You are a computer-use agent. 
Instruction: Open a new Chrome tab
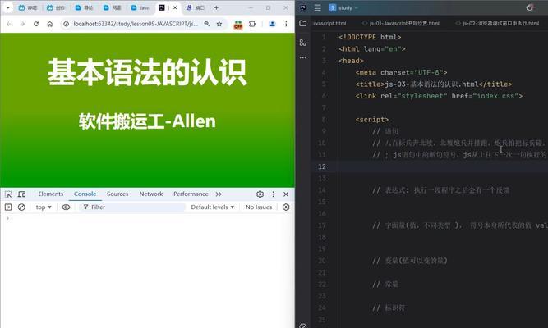216,7
